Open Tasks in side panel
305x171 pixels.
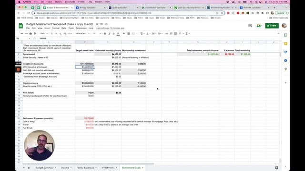pyautogui.click(x=285, y=52)
